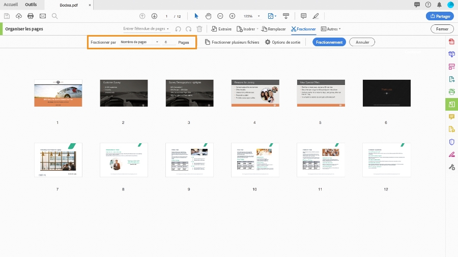The width and height of the screenshot is (458, 257).
Task: Open chat messages icon at top
Action: 417,5
